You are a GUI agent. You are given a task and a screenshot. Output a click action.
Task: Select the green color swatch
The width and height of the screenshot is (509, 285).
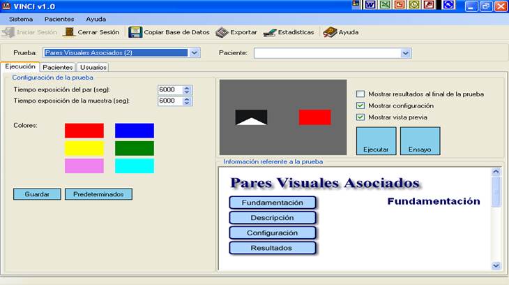coord(135,148)
